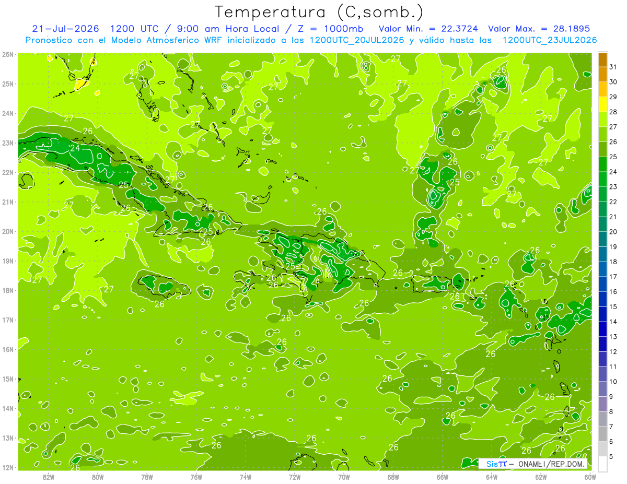The width and height of the screenshot is (627, 484).
Task: Pick the dark blue swatch between legend 13 and 14
Action: [602, 329]
